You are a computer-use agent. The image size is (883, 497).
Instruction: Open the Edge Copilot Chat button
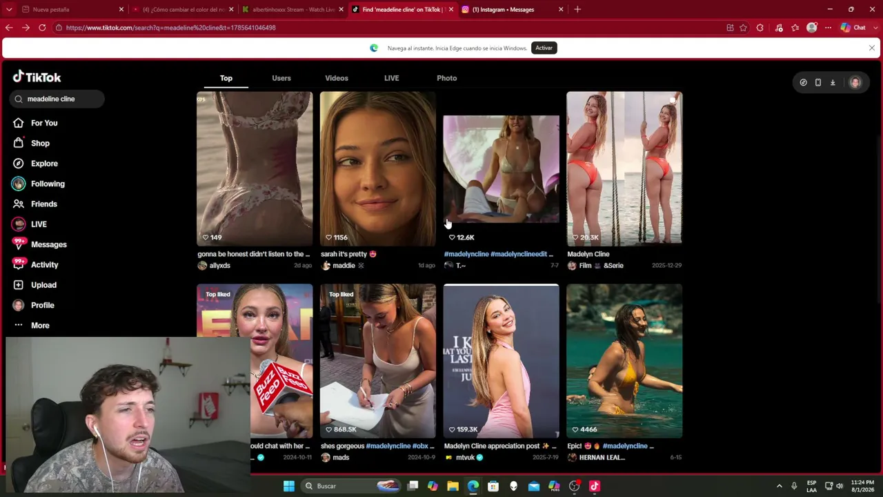[853, 28]
